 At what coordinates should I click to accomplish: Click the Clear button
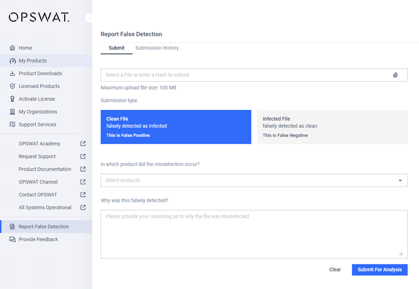335,269
